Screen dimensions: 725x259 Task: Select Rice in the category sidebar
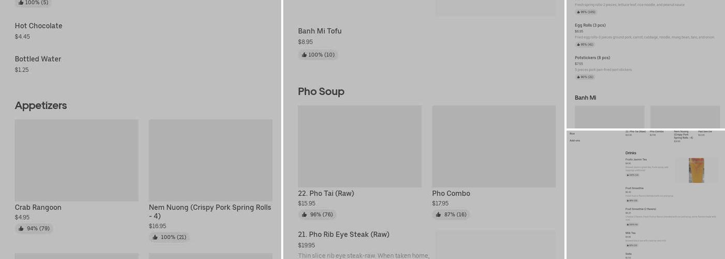click(572, 134)
